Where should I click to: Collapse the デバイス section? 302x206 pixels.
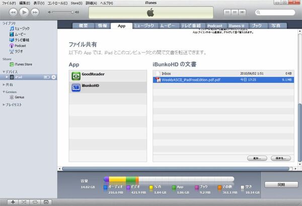(x=4, y=72)
